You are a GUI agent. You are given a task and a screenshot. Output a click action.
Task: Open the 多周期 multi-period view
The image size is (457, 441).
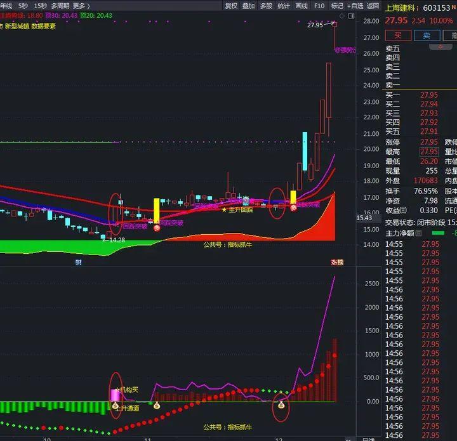60,6
